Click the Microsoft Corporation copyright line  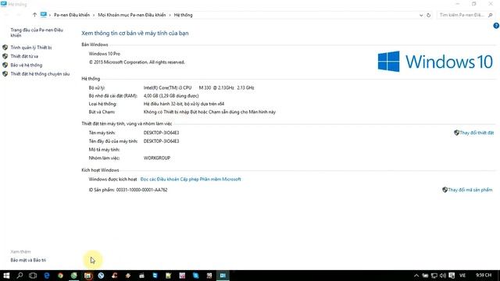[137, 62]
